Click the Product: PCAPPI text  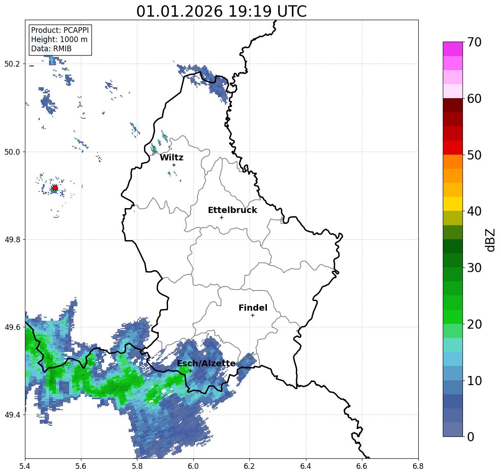click(x=60, y=30)
